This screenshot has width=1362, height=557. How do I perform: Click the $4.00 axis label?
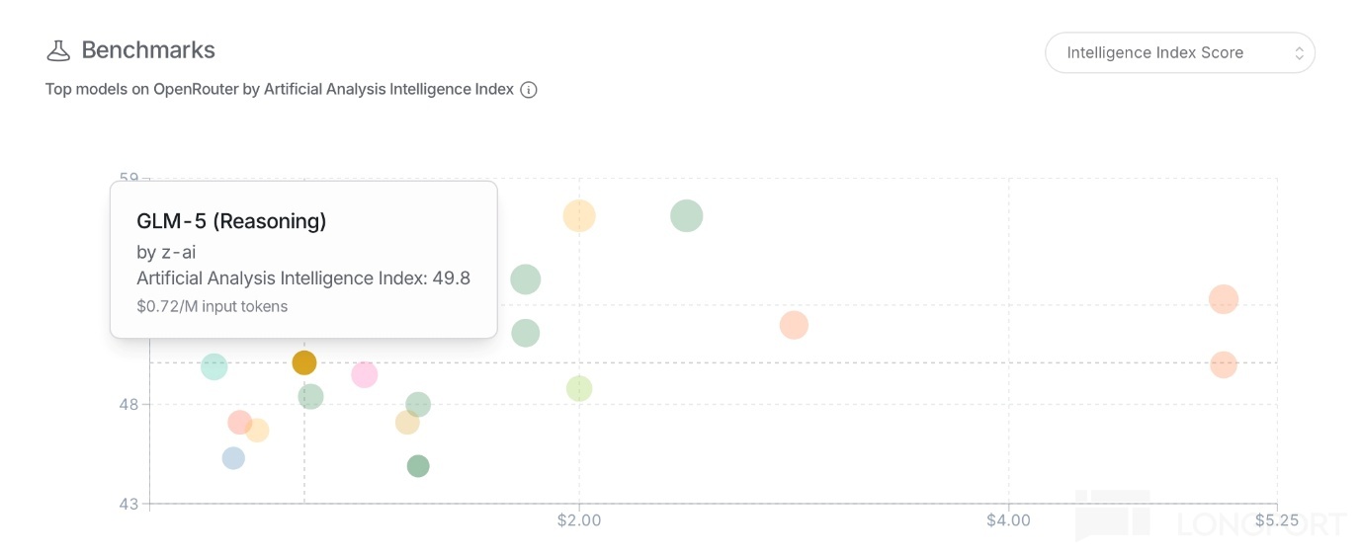tap(1008, 520)
